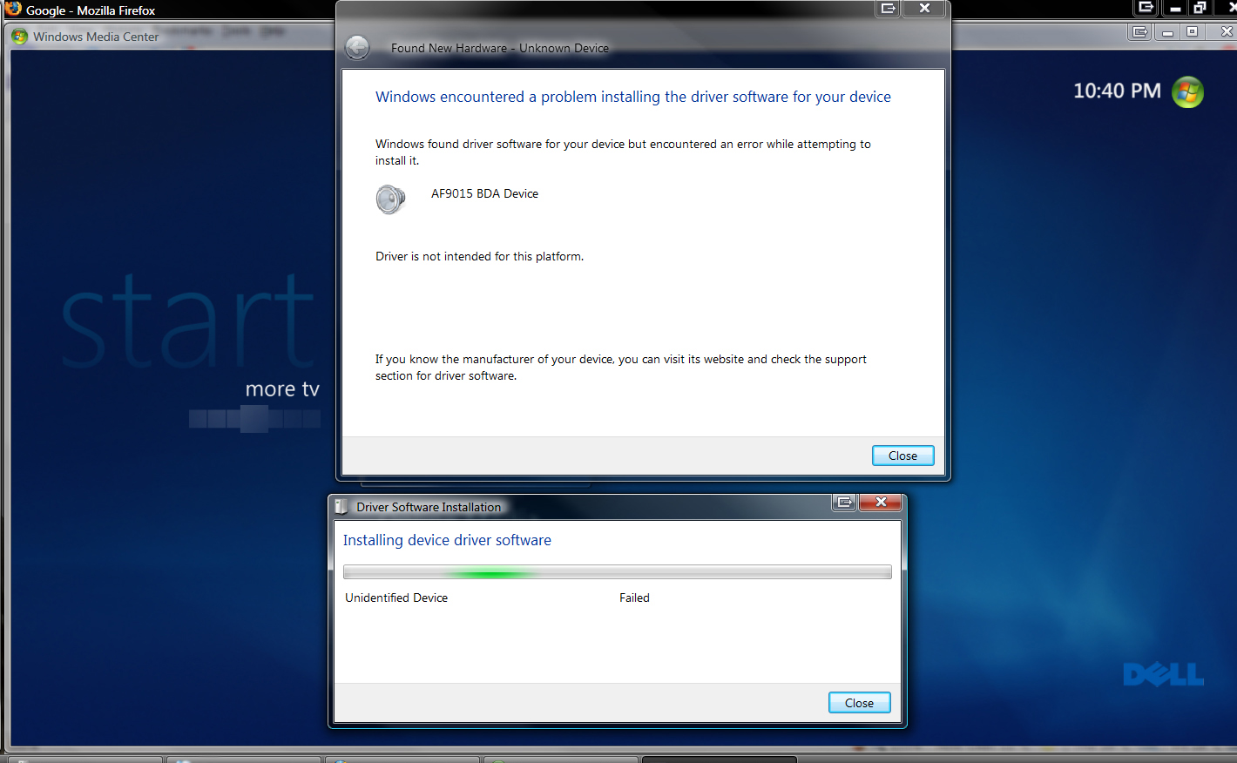
Task: Click 'If you know the manufacturer' paragraph
Action: tap(621, 368)
